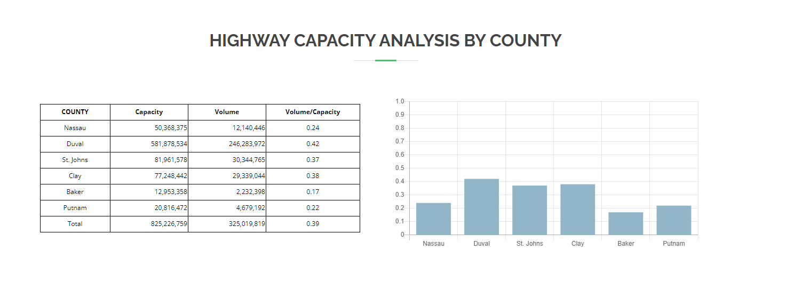786x306 pixels.
Task: Click the Volume column header
Action: [227, 112]
